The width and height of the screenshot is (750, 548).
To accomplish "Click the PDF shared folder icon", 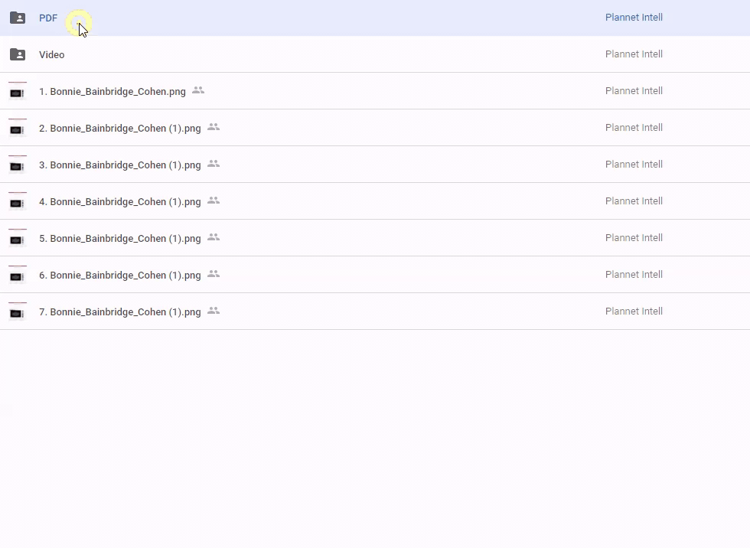I will [18, 18].
